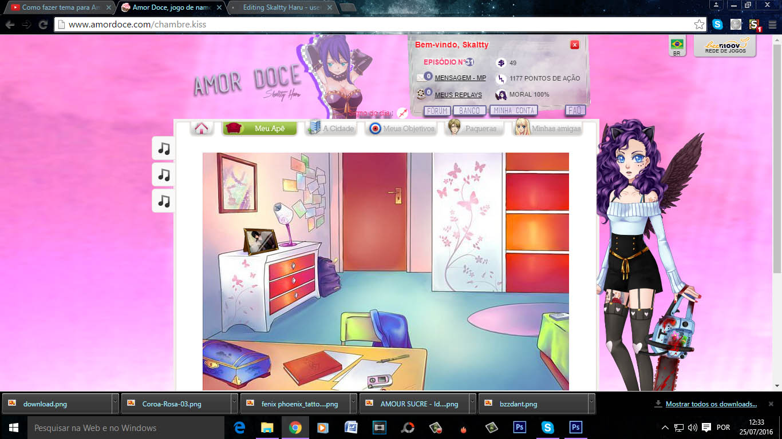Open the bzzdant.png downloaded file
This screenshot has width=782, height=439.
(534, 404)
